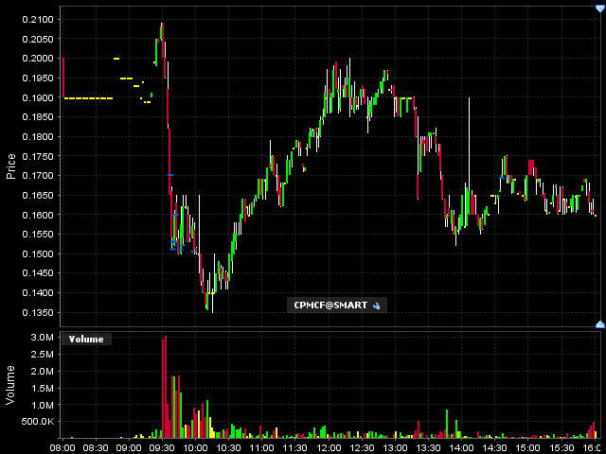The height and width of the screenshot is (454, 606).
Task: Click the yellow pre-market line at 0.1900
Action: (88, 98)
